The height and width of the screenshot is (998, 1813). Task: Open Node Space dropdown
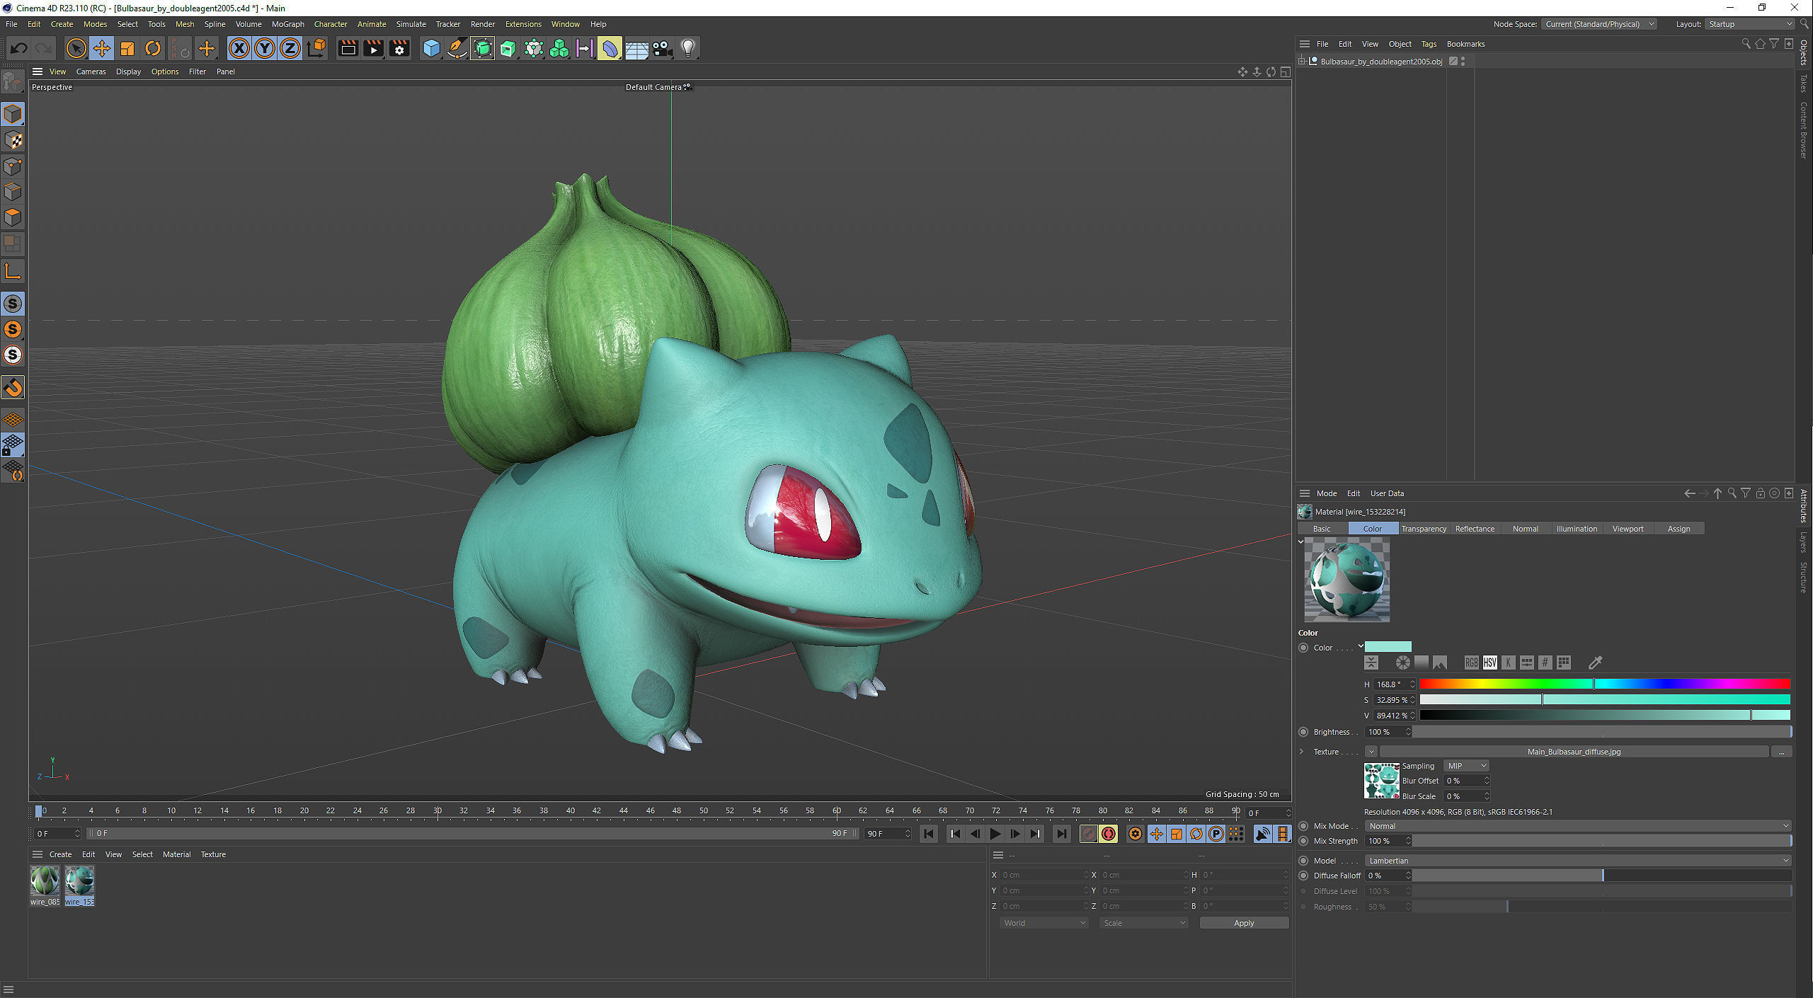pyautogui.click(x=1599, y=24)
